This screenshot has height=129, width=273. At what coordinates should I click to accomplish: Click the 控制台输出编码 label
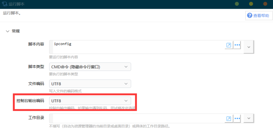pyautogui.click(x=30, y=101)
